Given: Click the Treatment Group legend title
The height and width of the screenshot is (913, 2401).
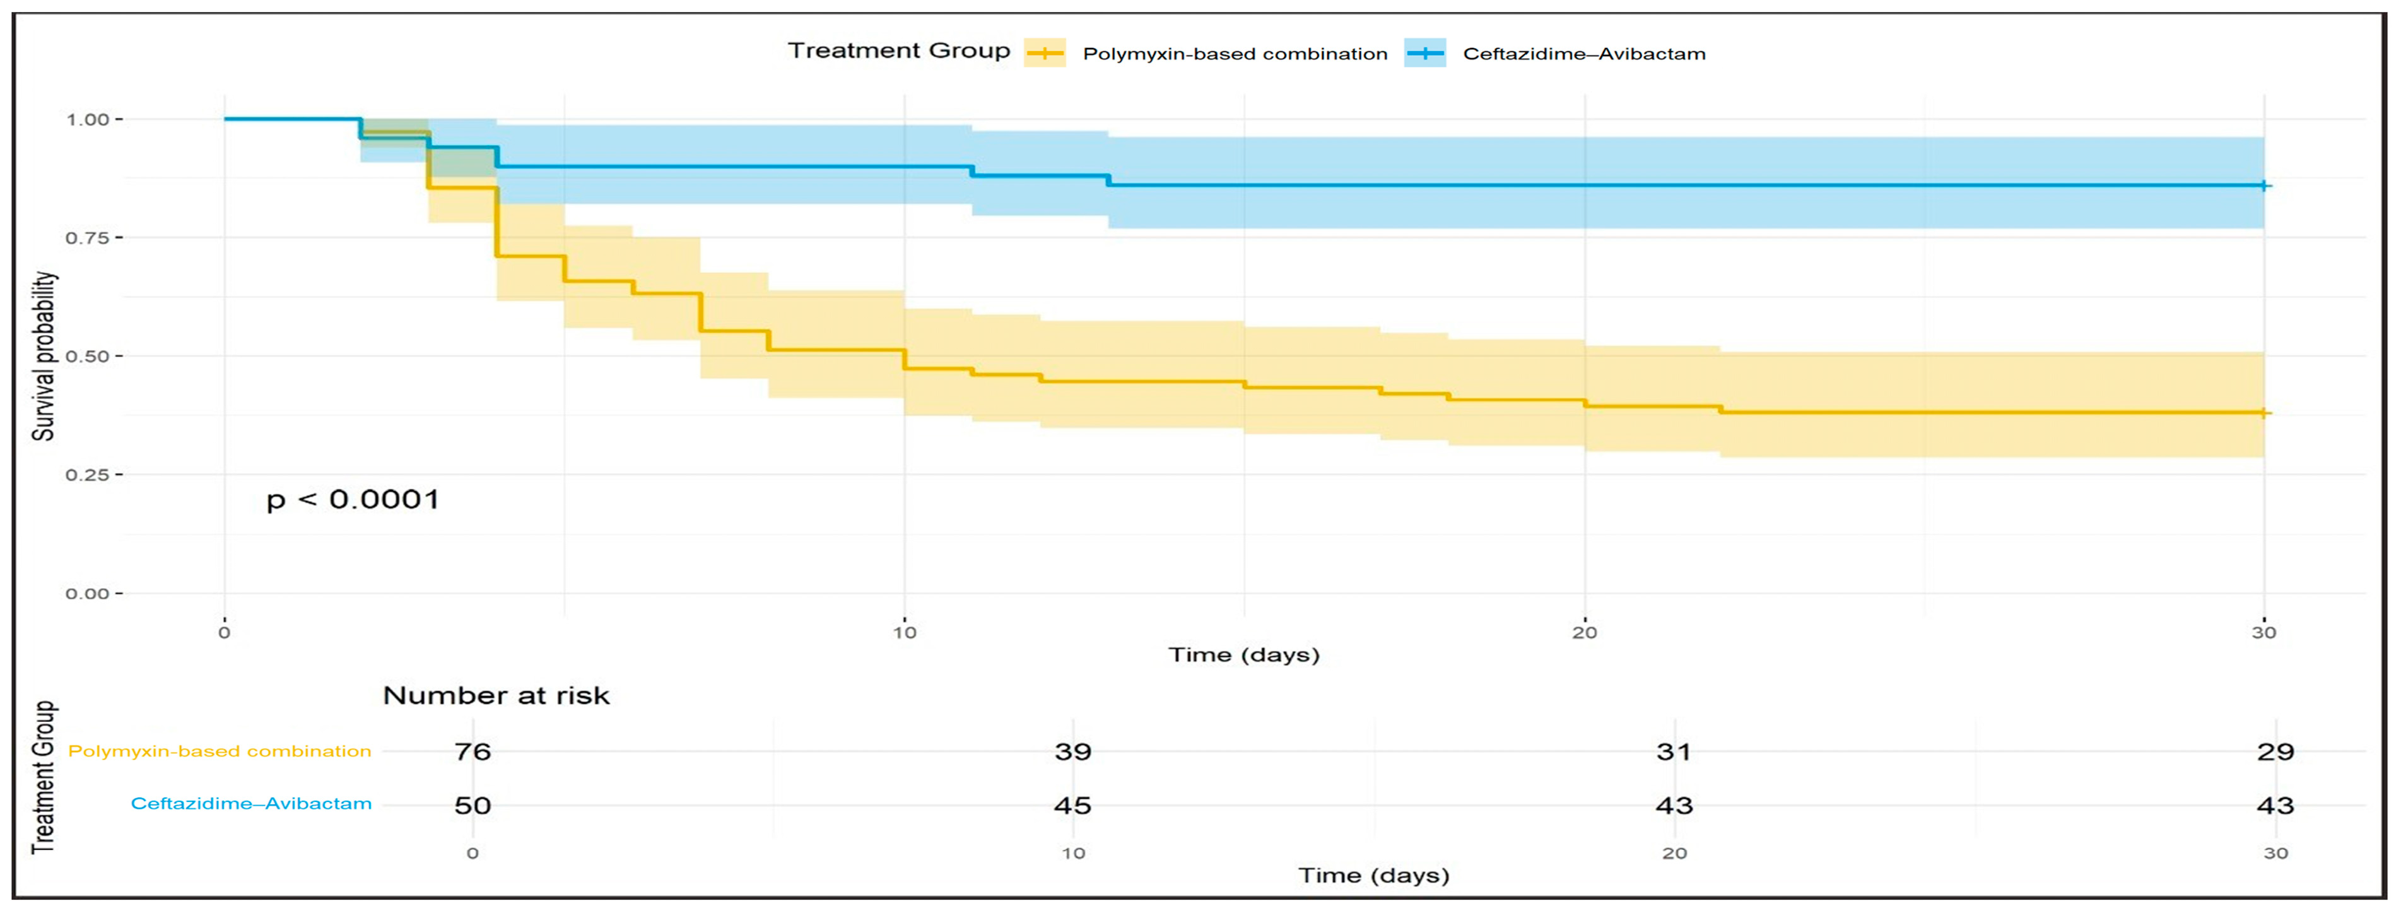Looking at the screenshot, I should tap(898, 50).
